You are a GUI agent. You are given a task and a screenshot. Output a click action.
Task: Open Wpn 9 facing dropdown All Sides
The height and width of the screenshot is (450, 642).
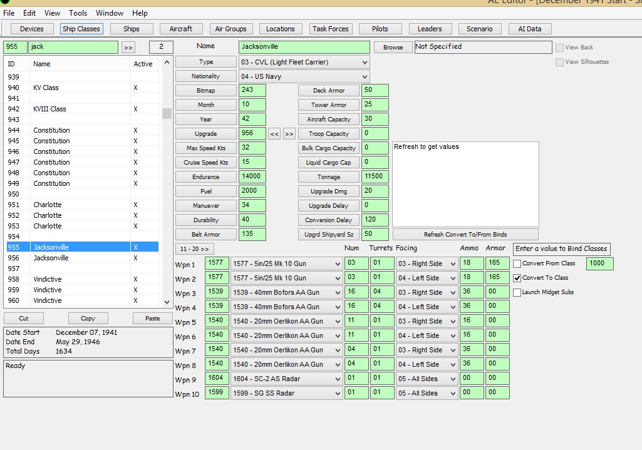427,379
